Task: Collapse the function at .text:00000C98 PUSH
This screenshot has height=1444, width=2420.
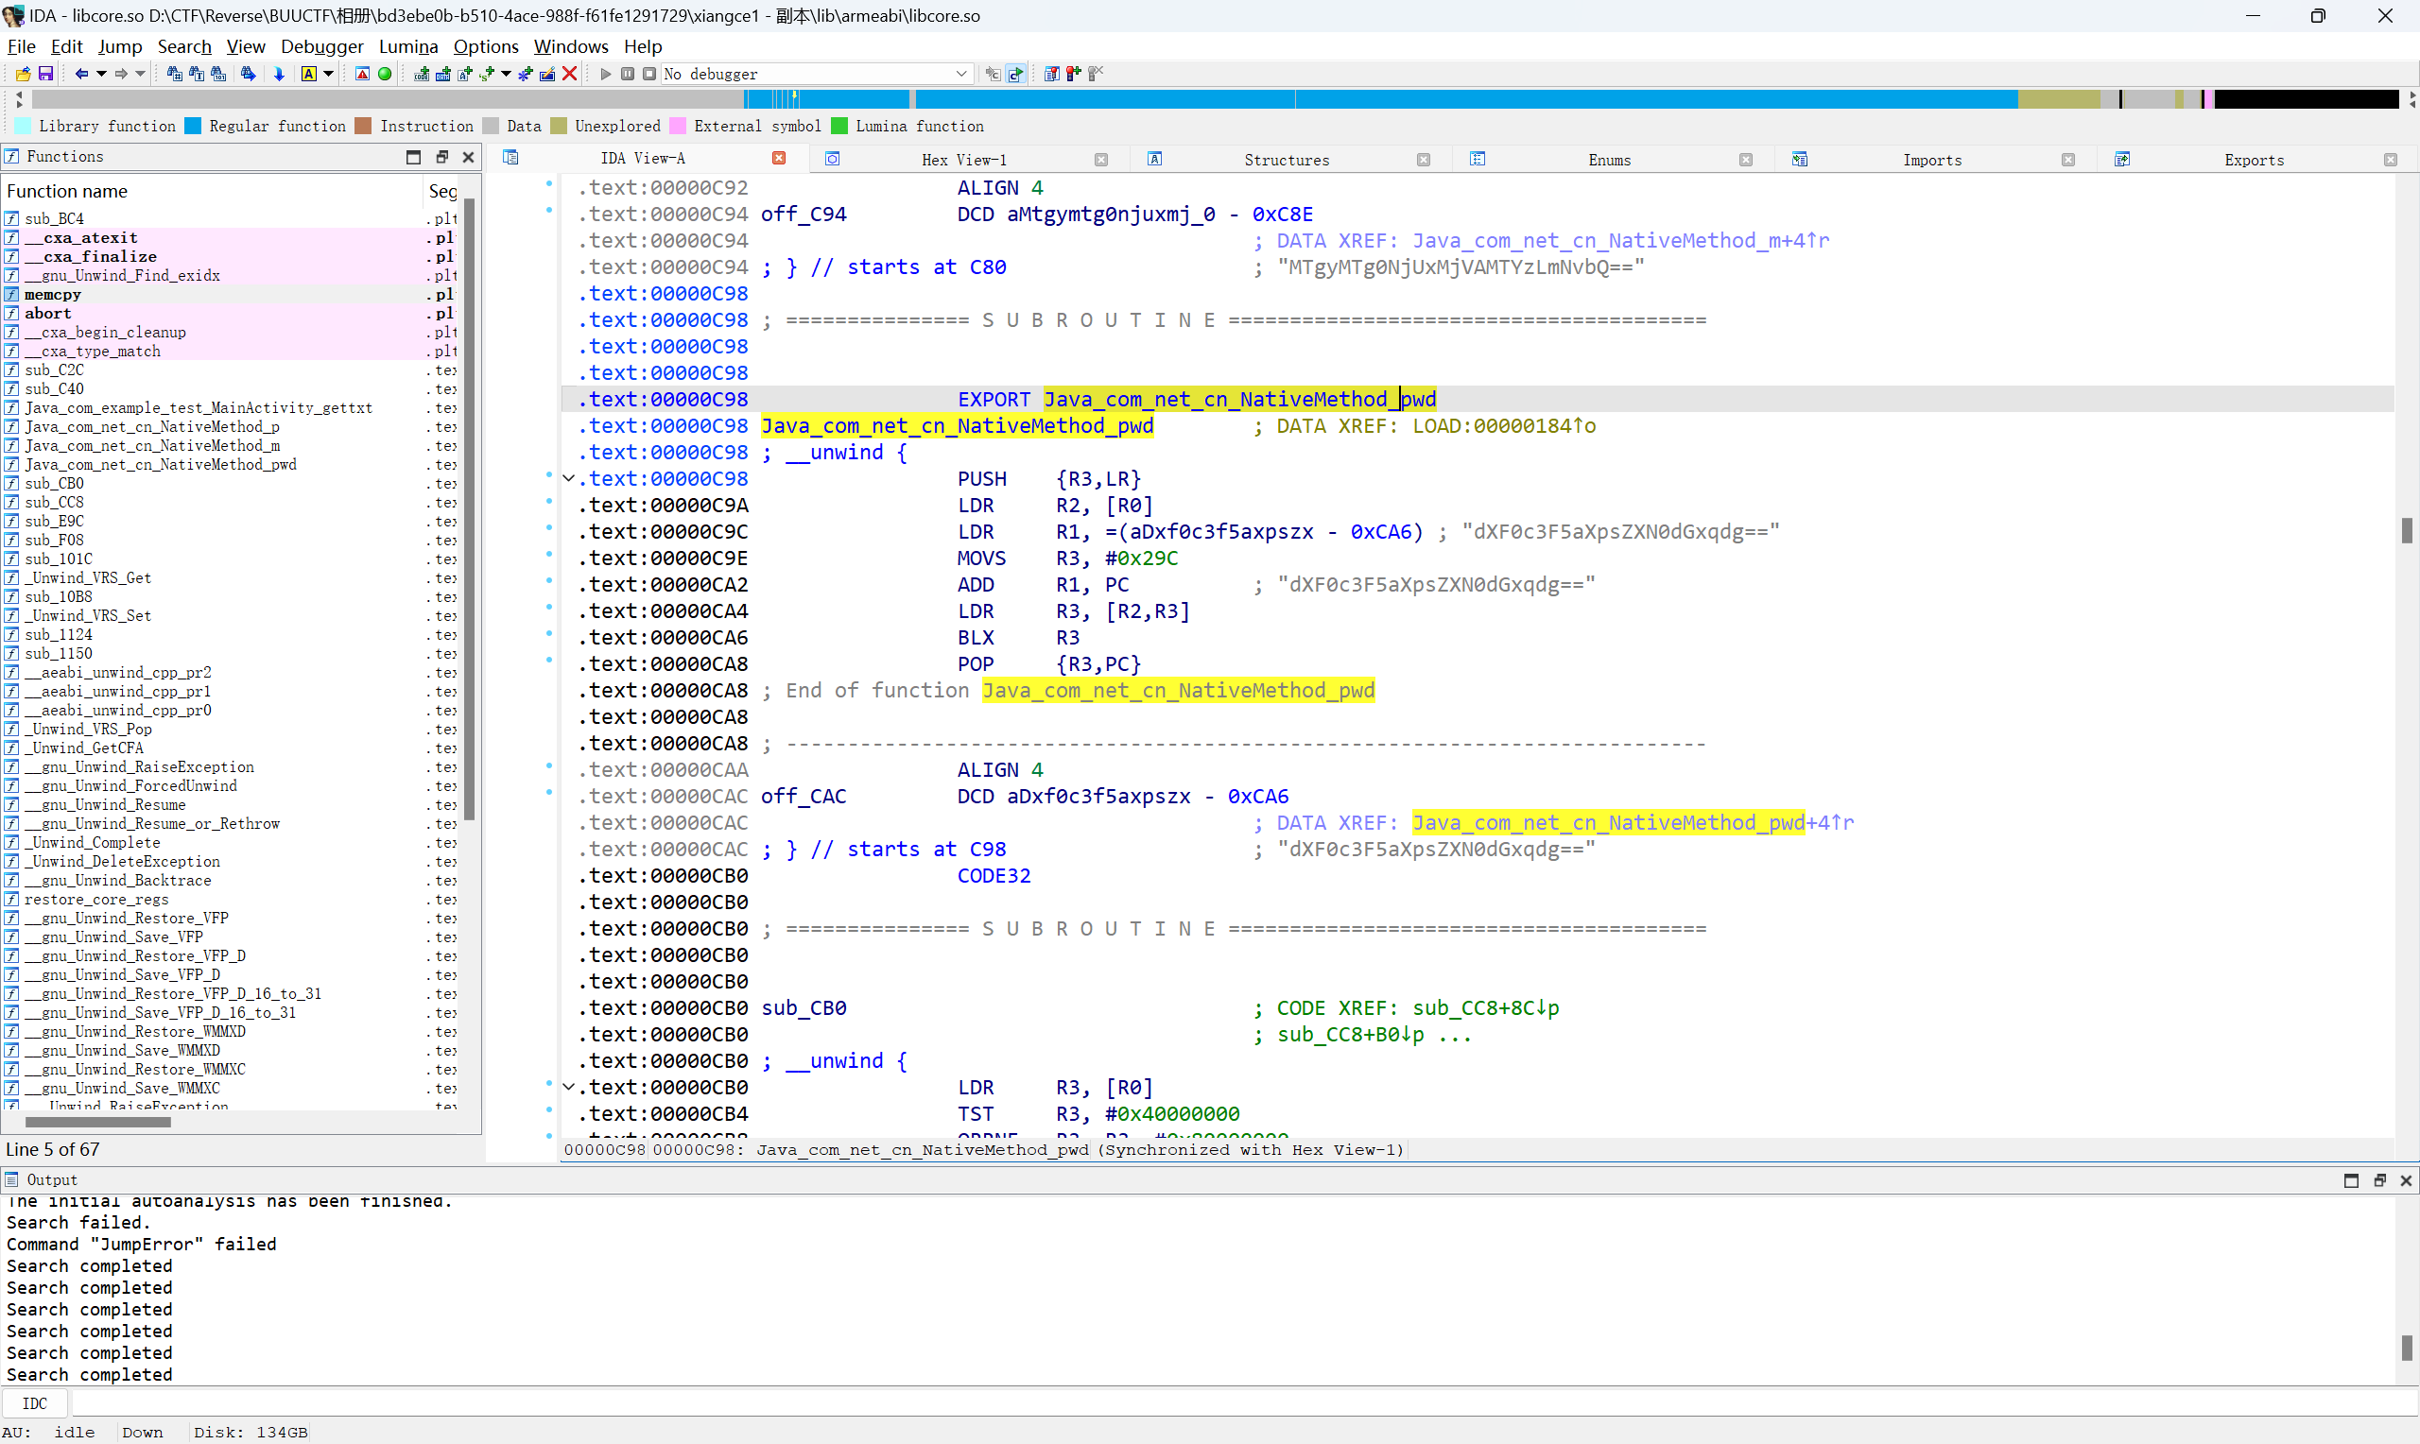Action: click(569, 479)
